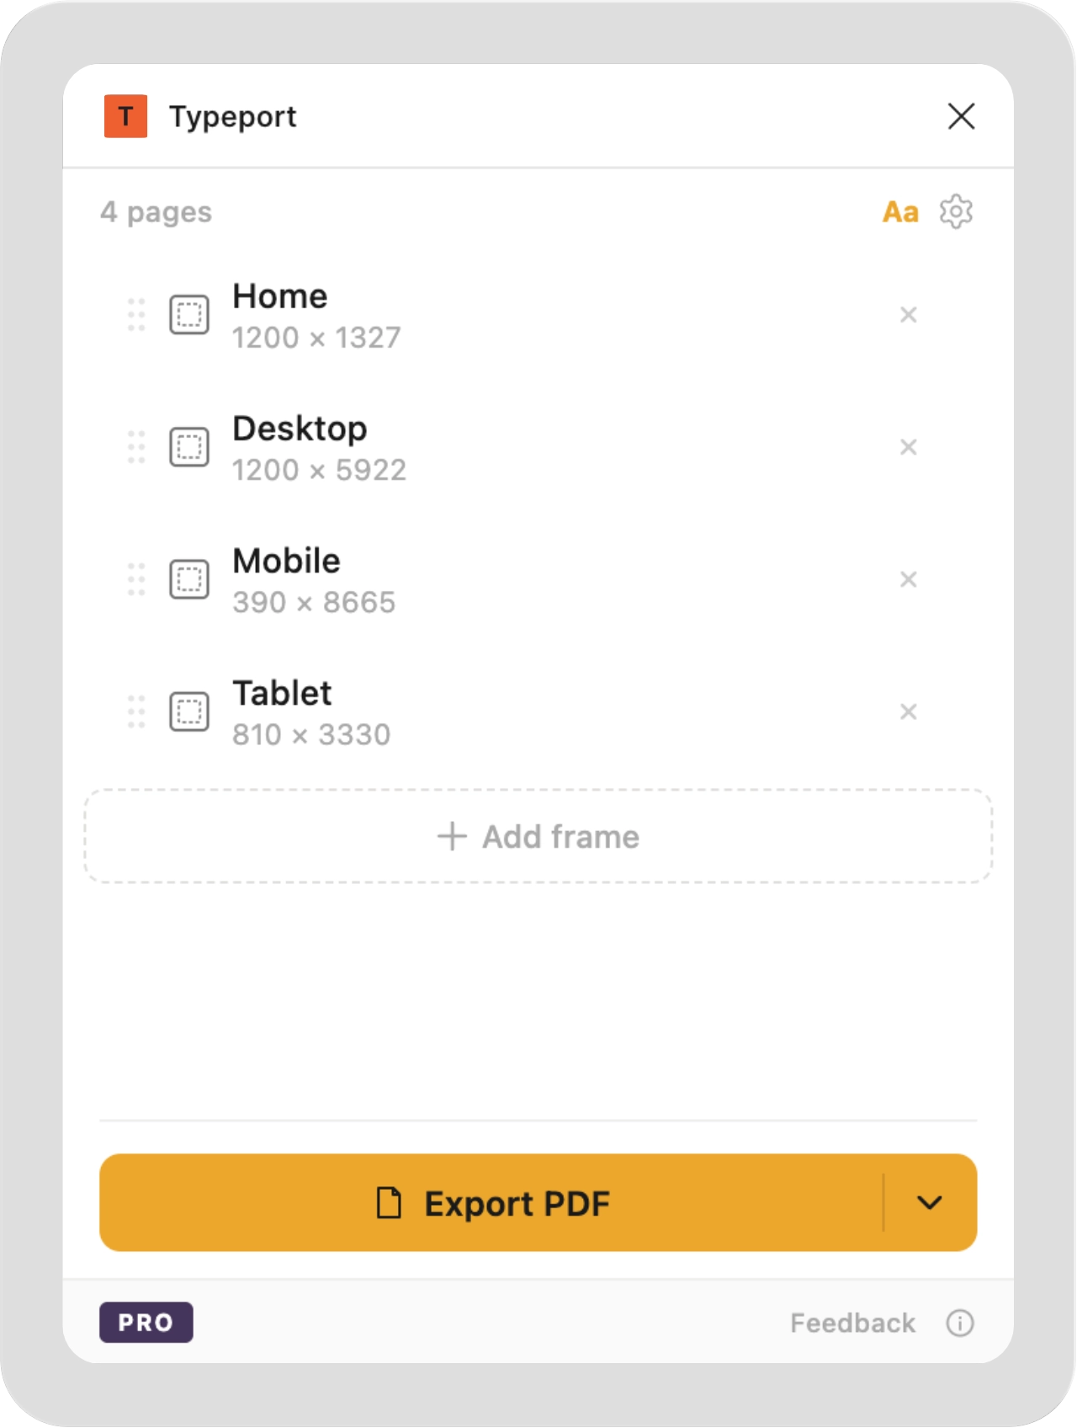Click the Typeport app logo icon
Image resolution: width=1077 pixels, height=1428 pixels.
125,116
